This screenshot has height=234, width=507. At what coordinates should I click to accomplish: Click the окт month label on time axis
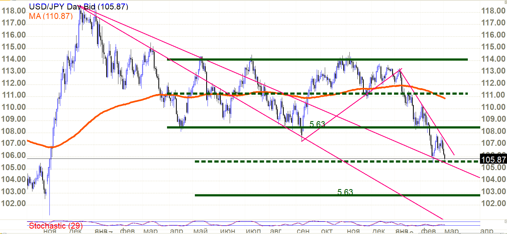click(327, 231)
